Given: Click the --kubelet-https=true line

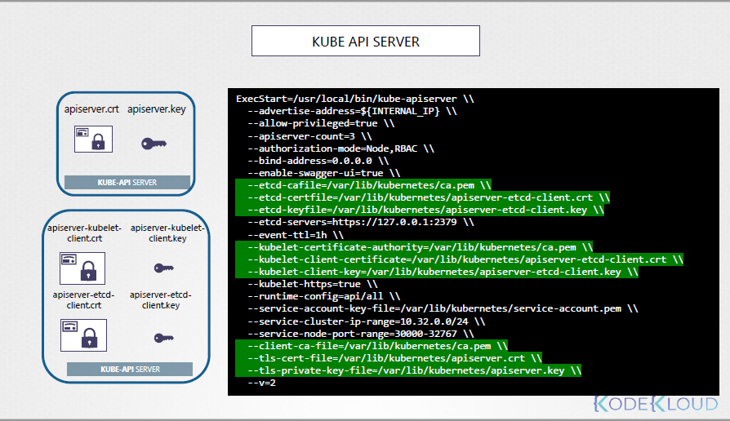Looking at the screenshot, I should [x=313, y=284].
